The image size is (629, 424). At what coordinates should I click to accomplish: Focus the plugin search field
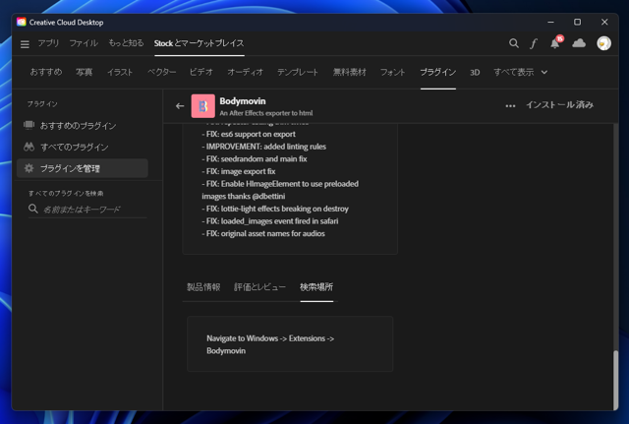click(87, 210)
